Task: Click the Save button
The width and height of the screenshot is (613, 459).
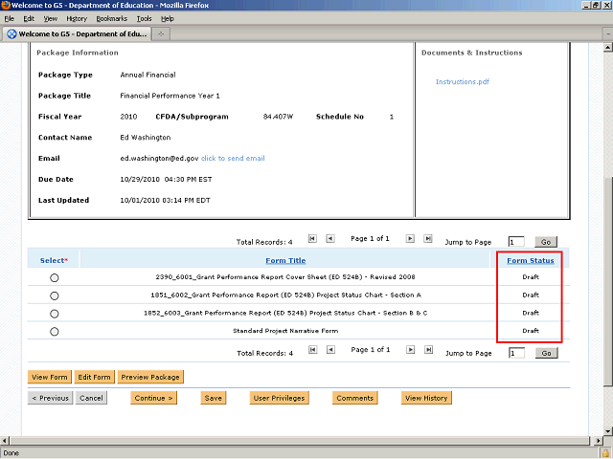Action: click(x=213, y=398)
